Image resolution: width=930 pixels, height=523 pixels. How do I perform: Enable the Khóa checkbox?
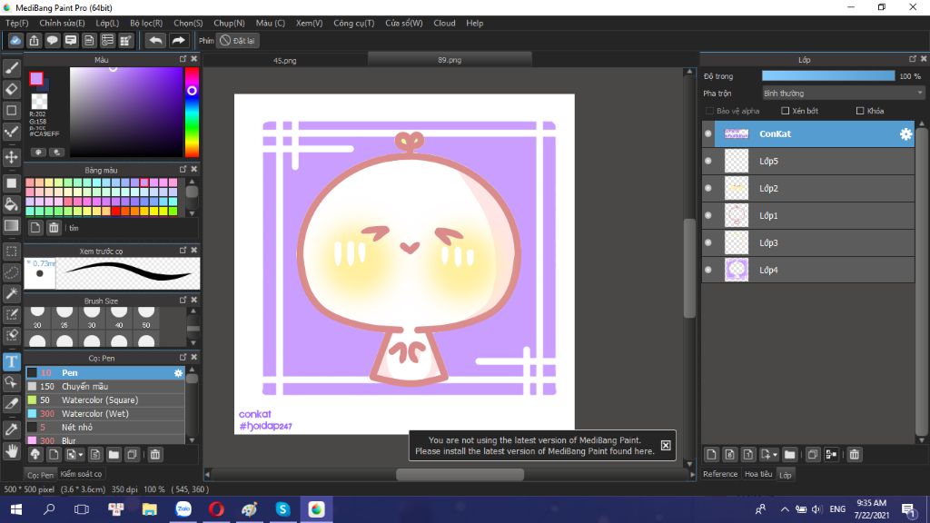pyautogui.click(x=860, y=111)
